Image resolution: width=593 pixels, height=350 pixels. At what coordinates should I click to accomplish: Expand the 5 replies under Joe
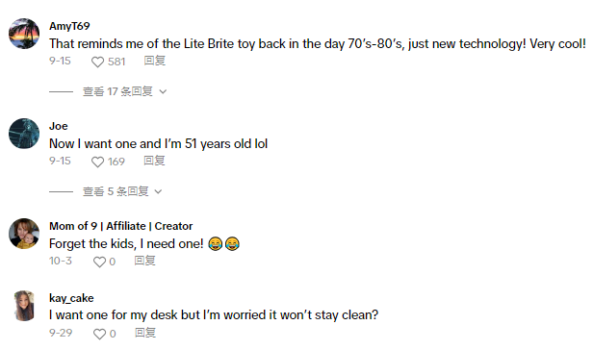(116, 191)
